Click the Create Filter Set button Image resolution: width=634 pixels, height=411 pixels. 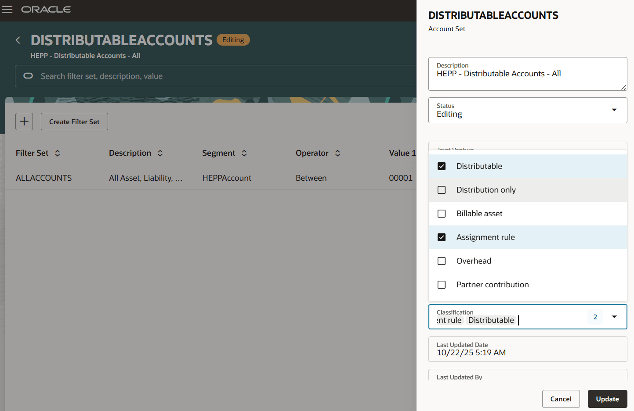(74, 122)
